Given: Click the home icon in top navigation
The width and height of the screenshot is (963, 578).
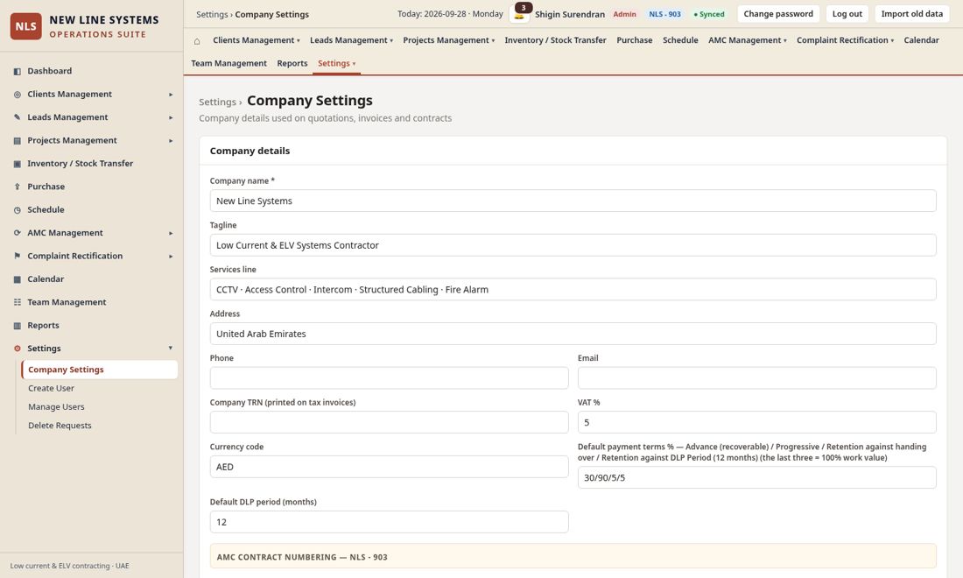Looking at the screenshot, I should coord(196,40).
